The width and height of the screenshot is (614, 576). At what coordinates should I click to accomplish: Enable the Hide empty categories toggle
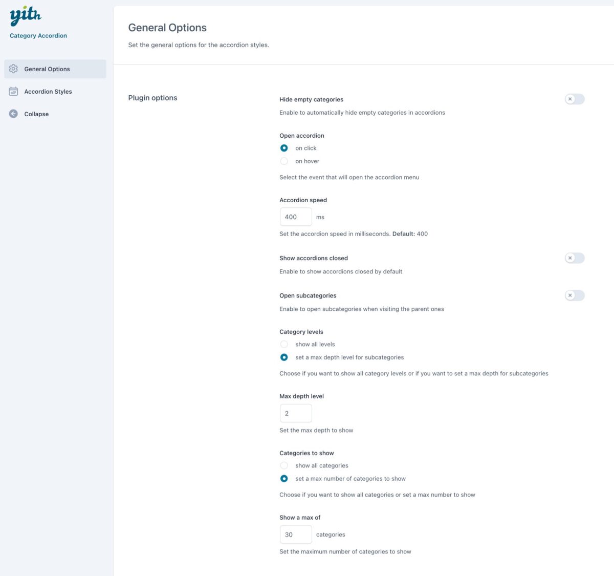574,99
